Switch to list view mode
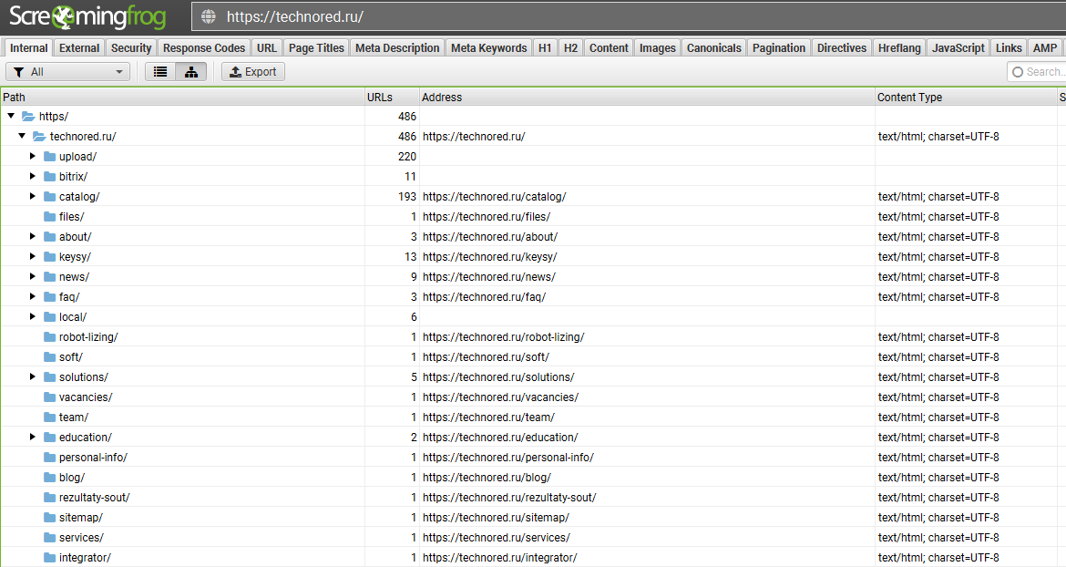 (x=160, y=72)
